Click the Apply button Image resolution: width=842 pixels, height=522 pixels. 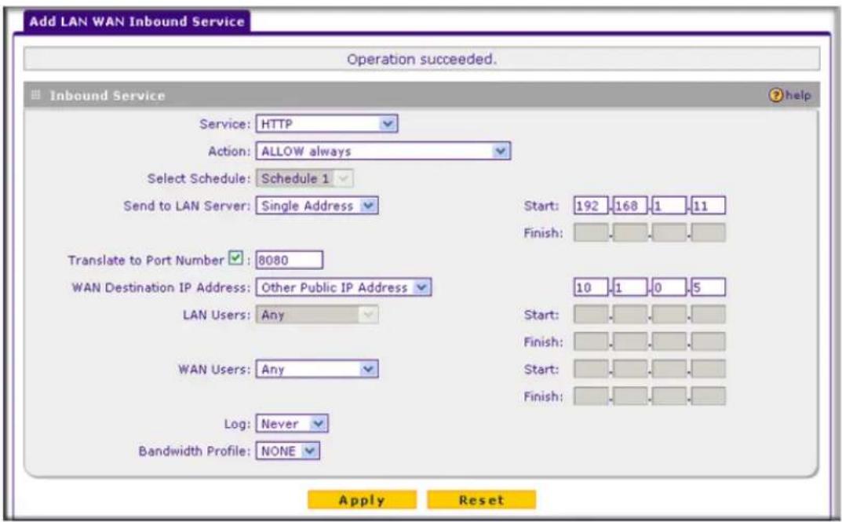click(362, 500)
